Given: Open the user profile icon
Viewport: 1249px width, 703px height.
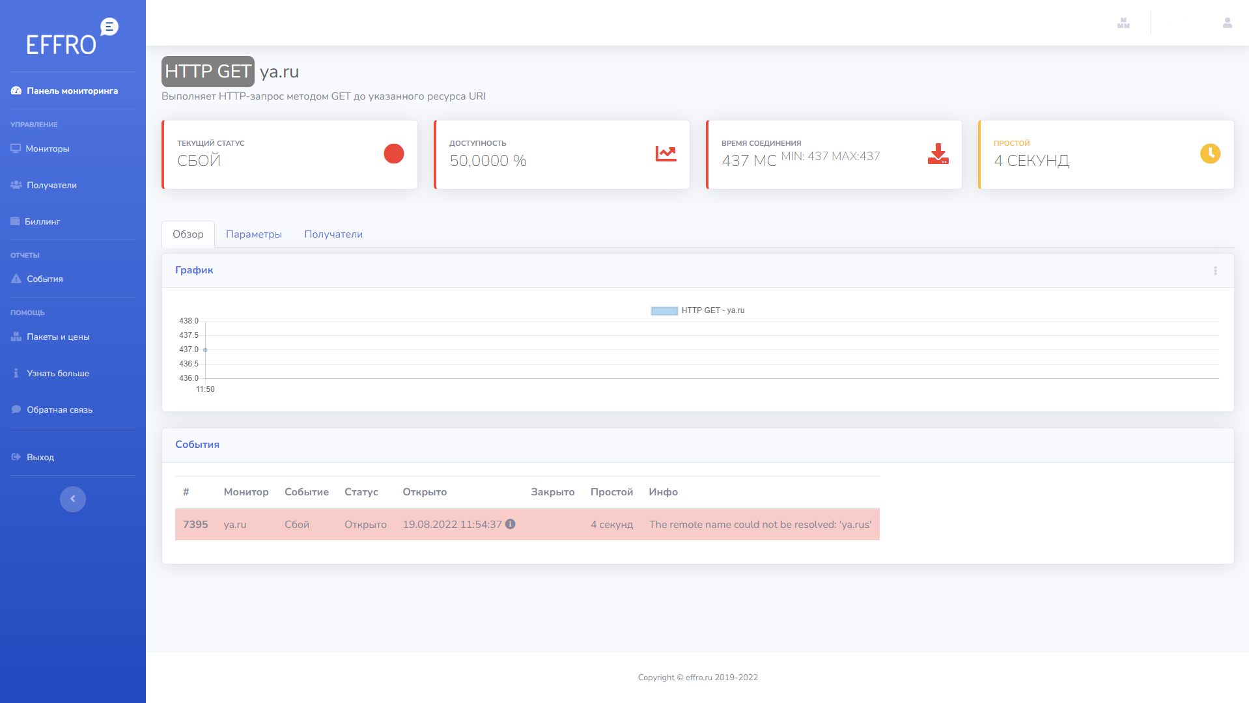Looking at the screenshot, I should (1227, 23).
